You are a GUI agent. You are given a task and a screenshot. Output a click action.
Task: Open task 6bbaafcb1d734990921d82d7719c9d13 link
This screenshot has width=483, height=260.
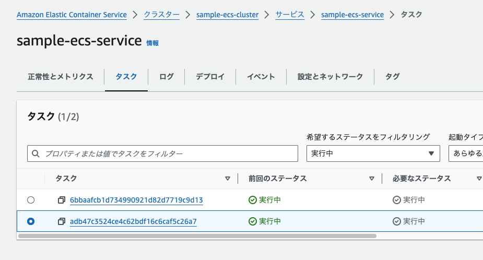pos(136,200)
